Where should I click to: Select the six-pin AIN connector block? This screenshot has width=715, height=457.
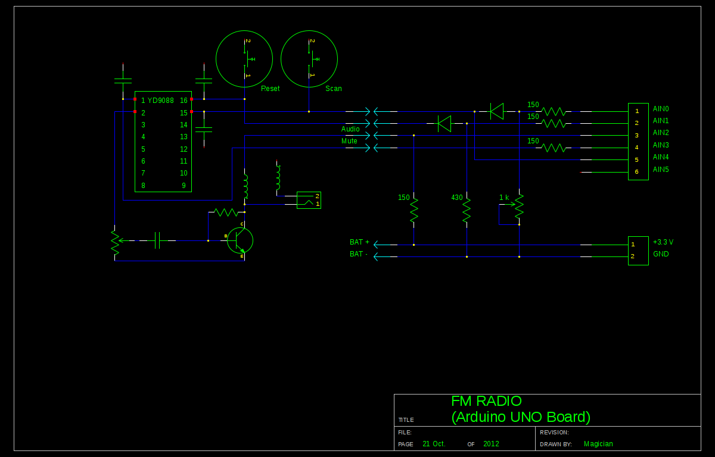(x=638, y=142)
